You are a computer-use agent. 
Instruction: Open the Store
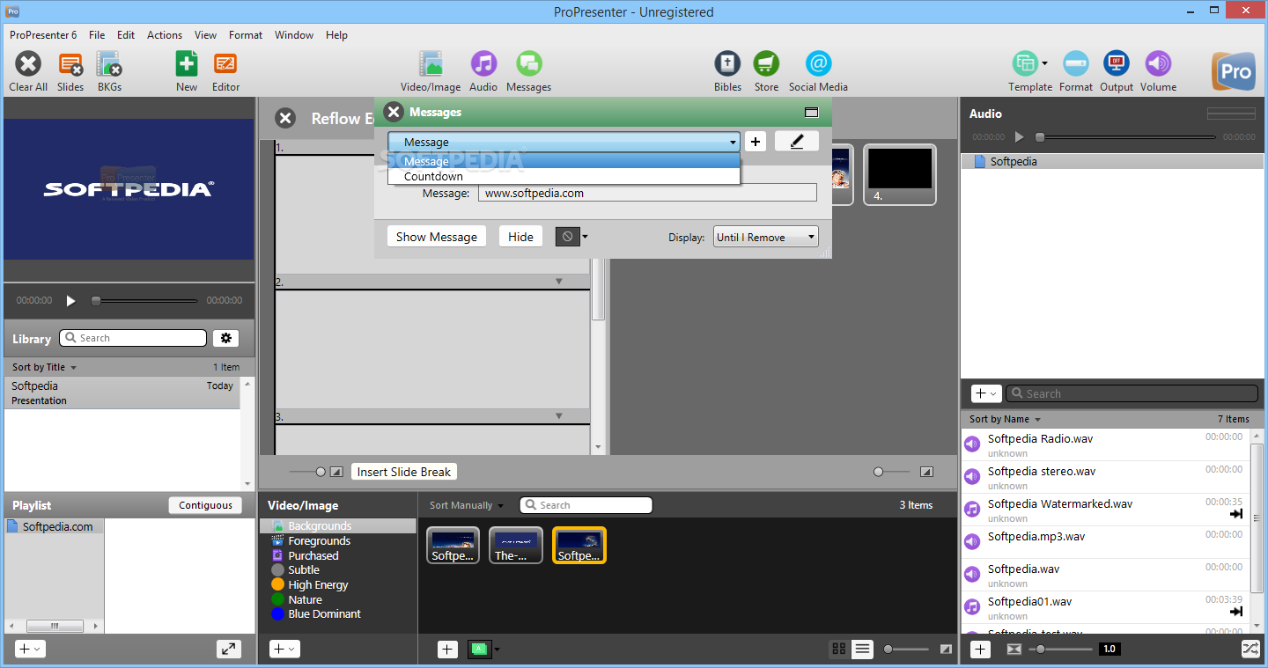[x=766, y=70]
